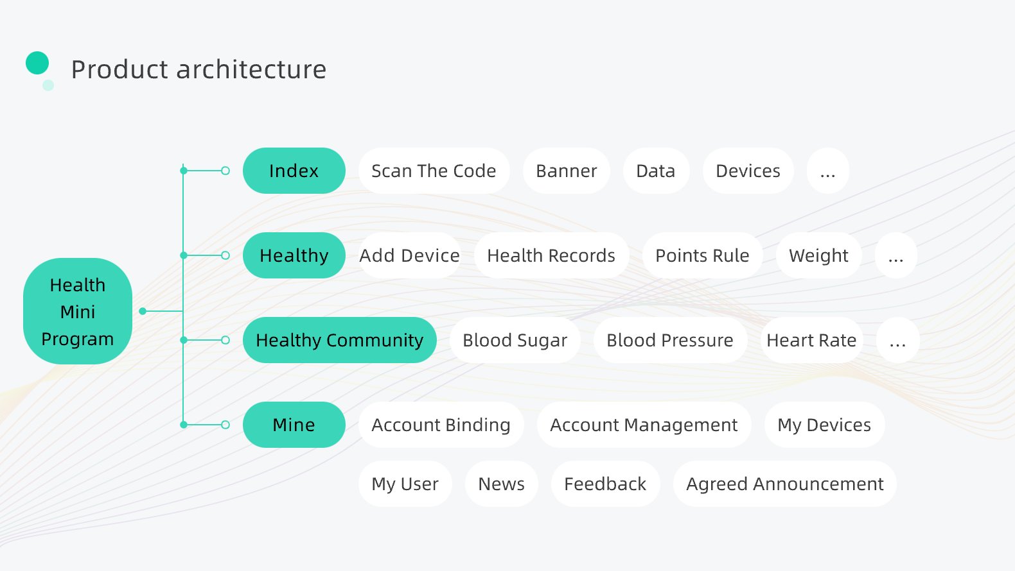This screenshot has width=1015, height=571.
Task: Click the Account Management chip
Action: (x=644, y=425)
